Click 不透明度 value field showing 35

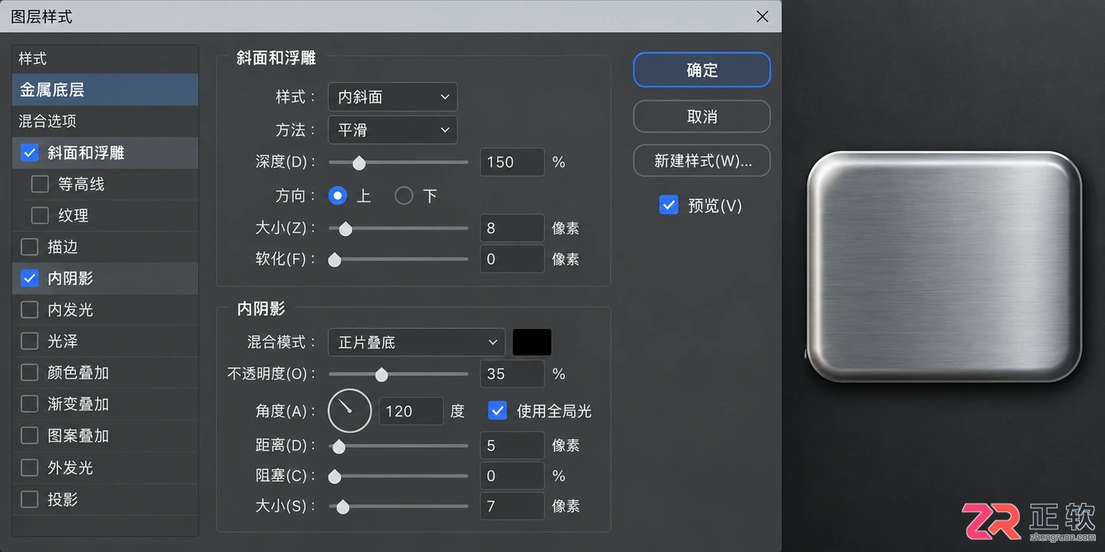(x=512, y=373)
